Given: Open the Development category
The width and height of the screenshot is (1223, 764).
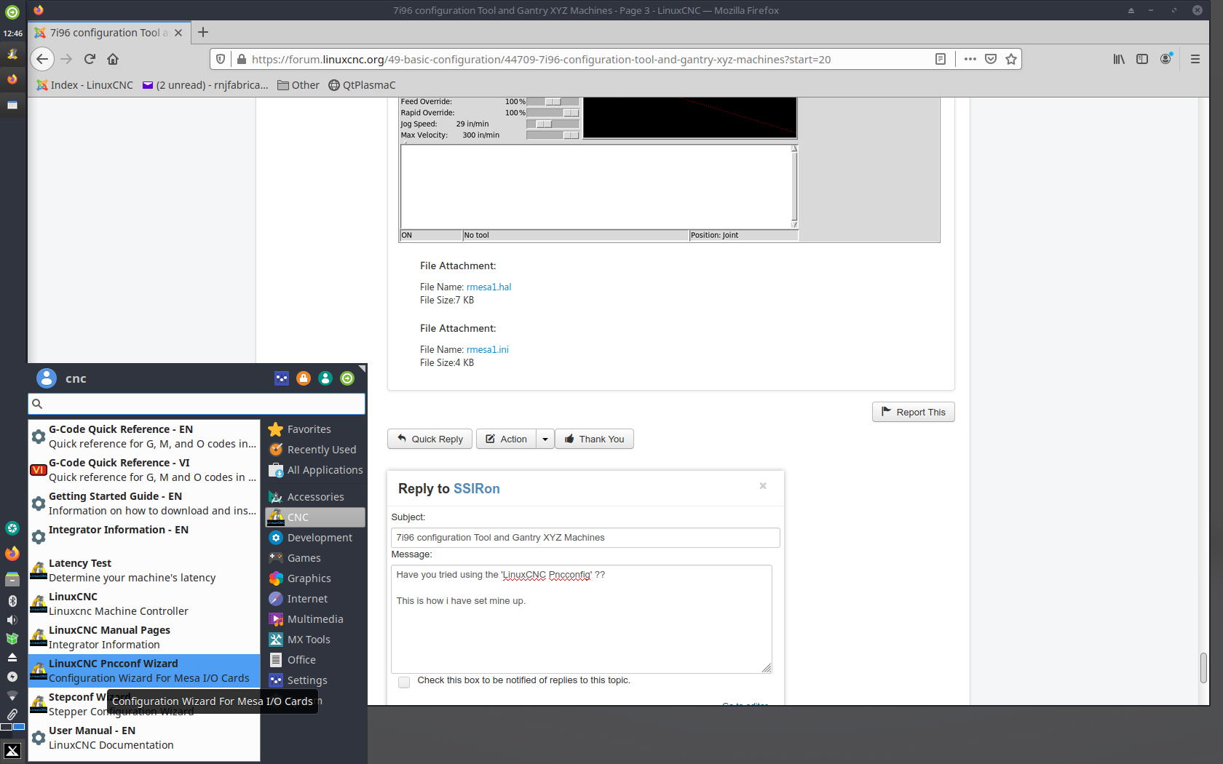Looking at the screenshot, I should coord(315,538).
